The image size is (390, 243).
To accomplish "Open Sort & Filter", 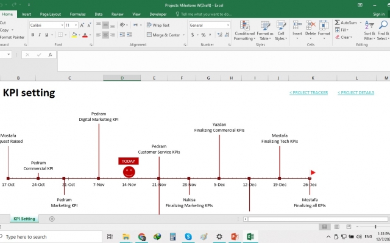I will tap(370, 30).
